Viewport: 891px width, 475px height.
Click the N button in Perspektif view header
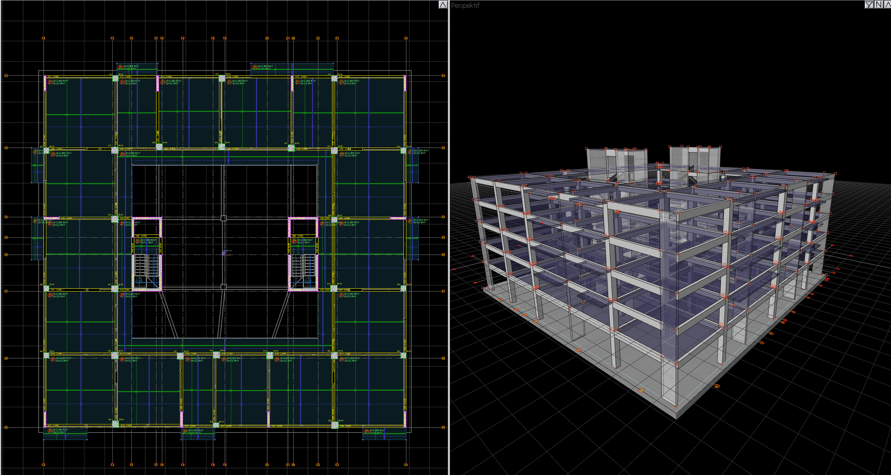click(878, 5)
